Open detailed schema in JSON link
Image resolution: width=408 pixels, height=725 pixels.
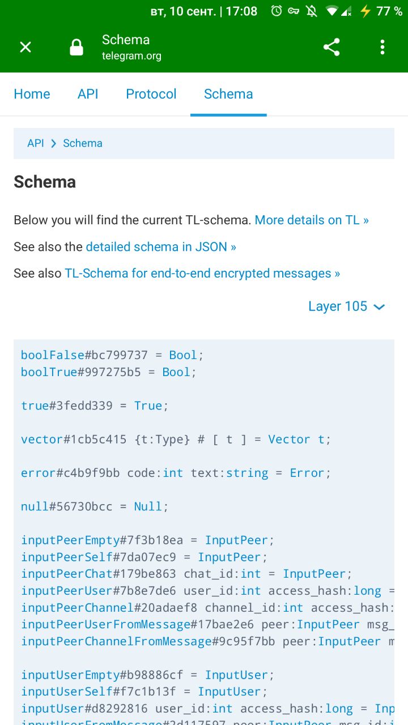coord(161,247)
